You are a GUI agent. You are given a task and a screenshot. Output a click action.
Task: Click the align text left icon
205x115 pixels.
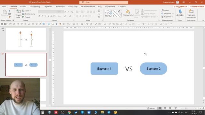(x=78, y=16)
